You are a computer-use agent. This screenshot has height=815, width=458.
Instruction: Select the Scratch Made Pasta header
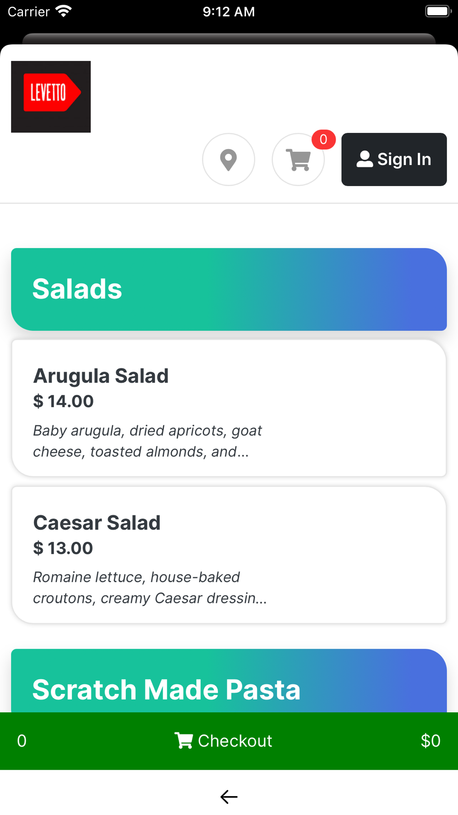229,681
